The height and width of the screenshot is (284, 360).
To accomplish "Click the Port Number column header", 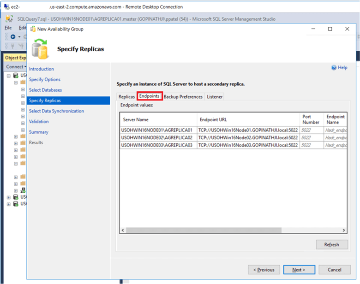I will pyautogui.click(x=312, y=119).
